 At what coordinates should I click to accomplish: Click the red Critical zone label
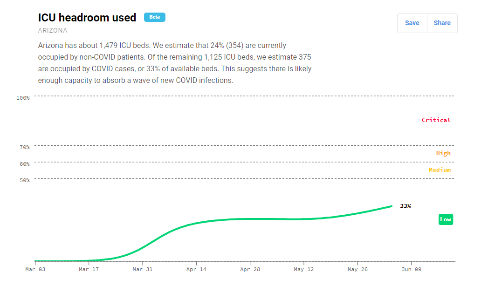[436, 120]
